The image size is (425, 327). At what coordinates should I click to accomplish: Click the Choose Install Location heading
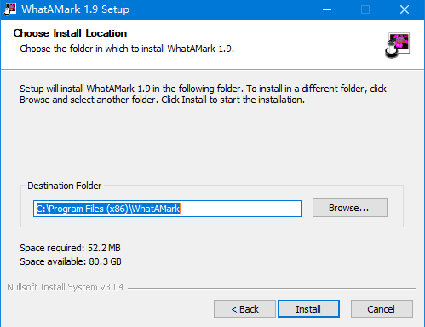click(70, 33)
